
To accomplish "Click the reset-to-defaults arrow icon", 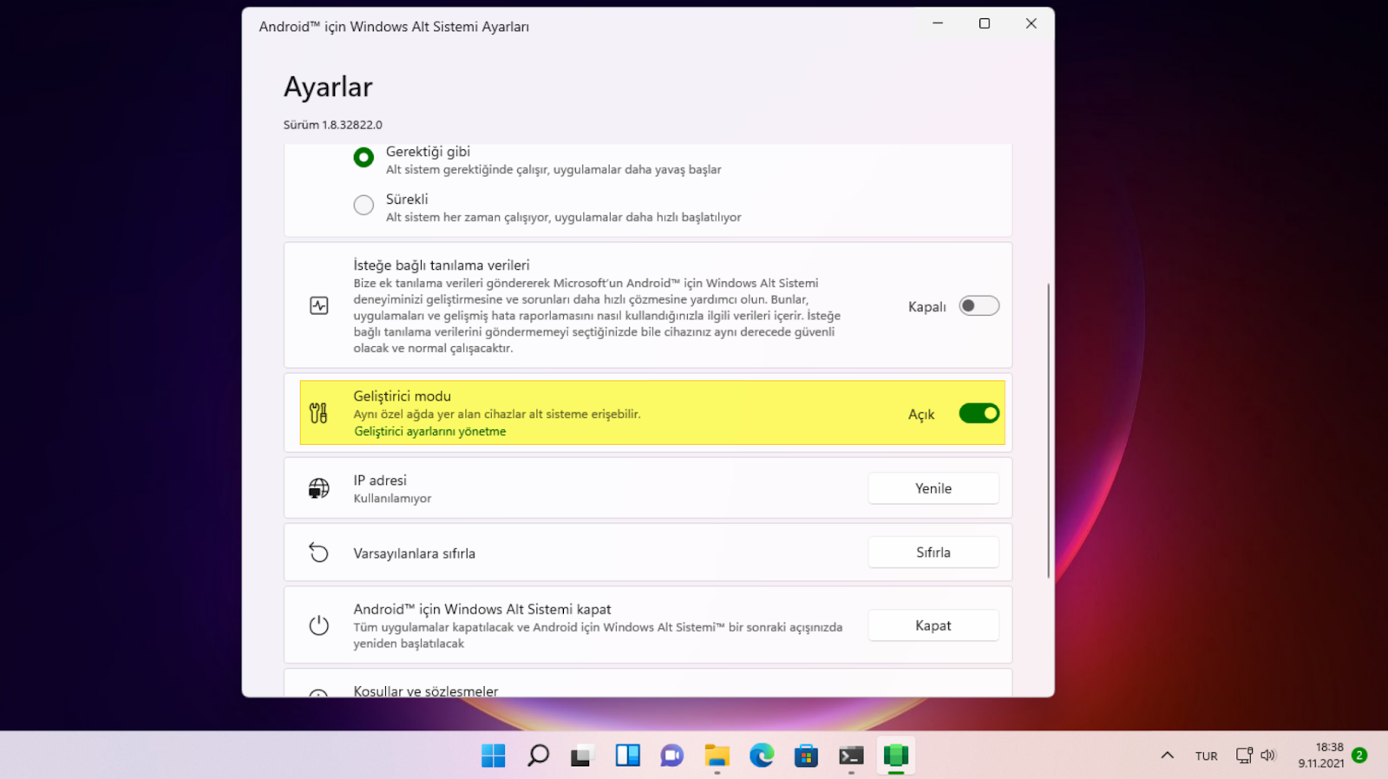I will (x=319, y=553).
